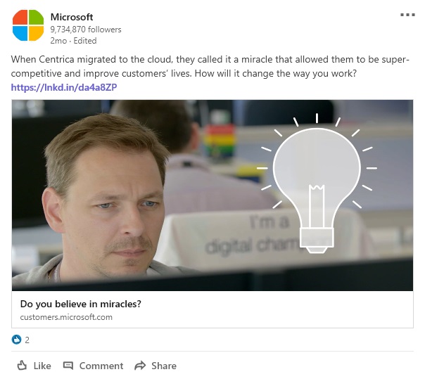
Task: Click the 9,734,870 followers text
Action: (x=86, y=30)
